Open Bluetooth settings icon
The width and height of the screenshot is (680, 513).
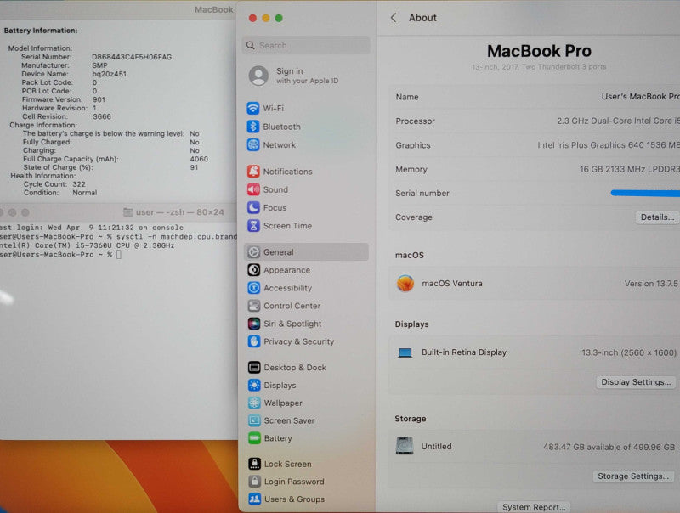tap(253, 127)
